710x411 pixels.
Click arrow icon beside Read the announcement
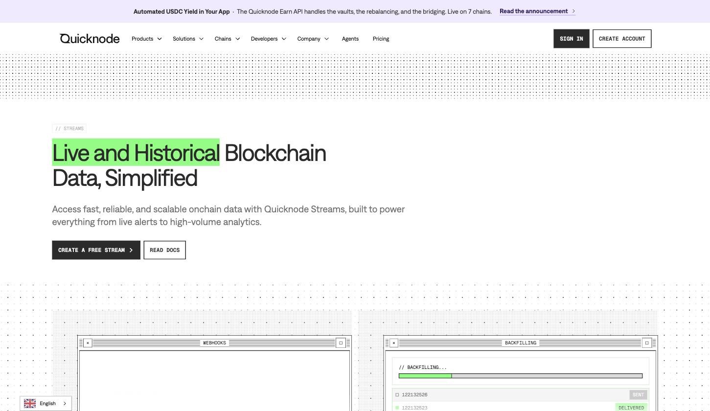point(573,11)
